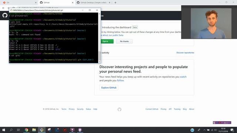Open the API footer link

click(x=170, y=109)
